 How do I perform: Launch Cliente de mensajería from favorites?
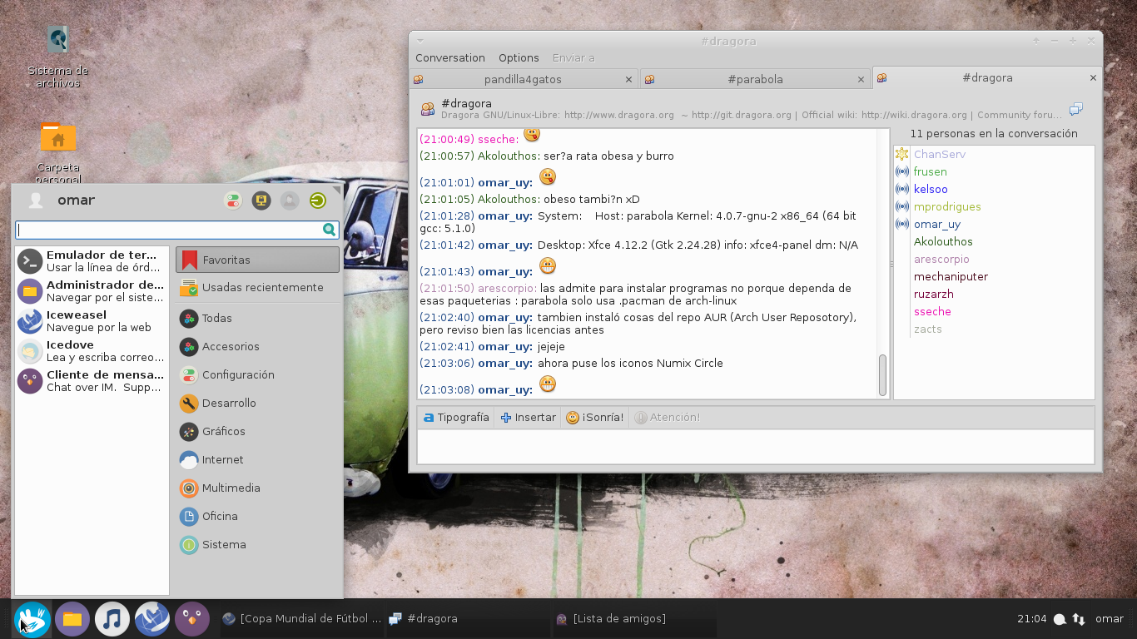(92, 381)
